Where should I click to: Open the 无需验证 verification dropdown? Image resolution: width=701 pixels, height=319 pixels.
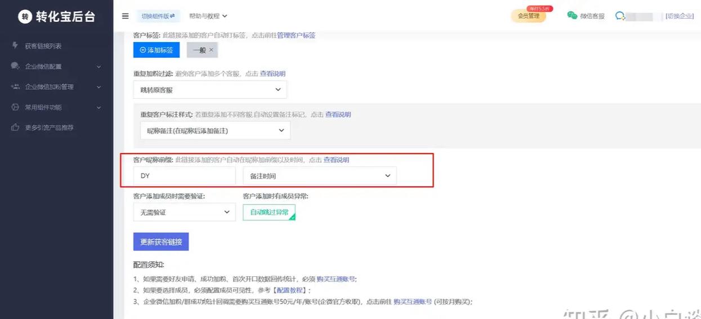pyautogui.click(x=184, y=212)
